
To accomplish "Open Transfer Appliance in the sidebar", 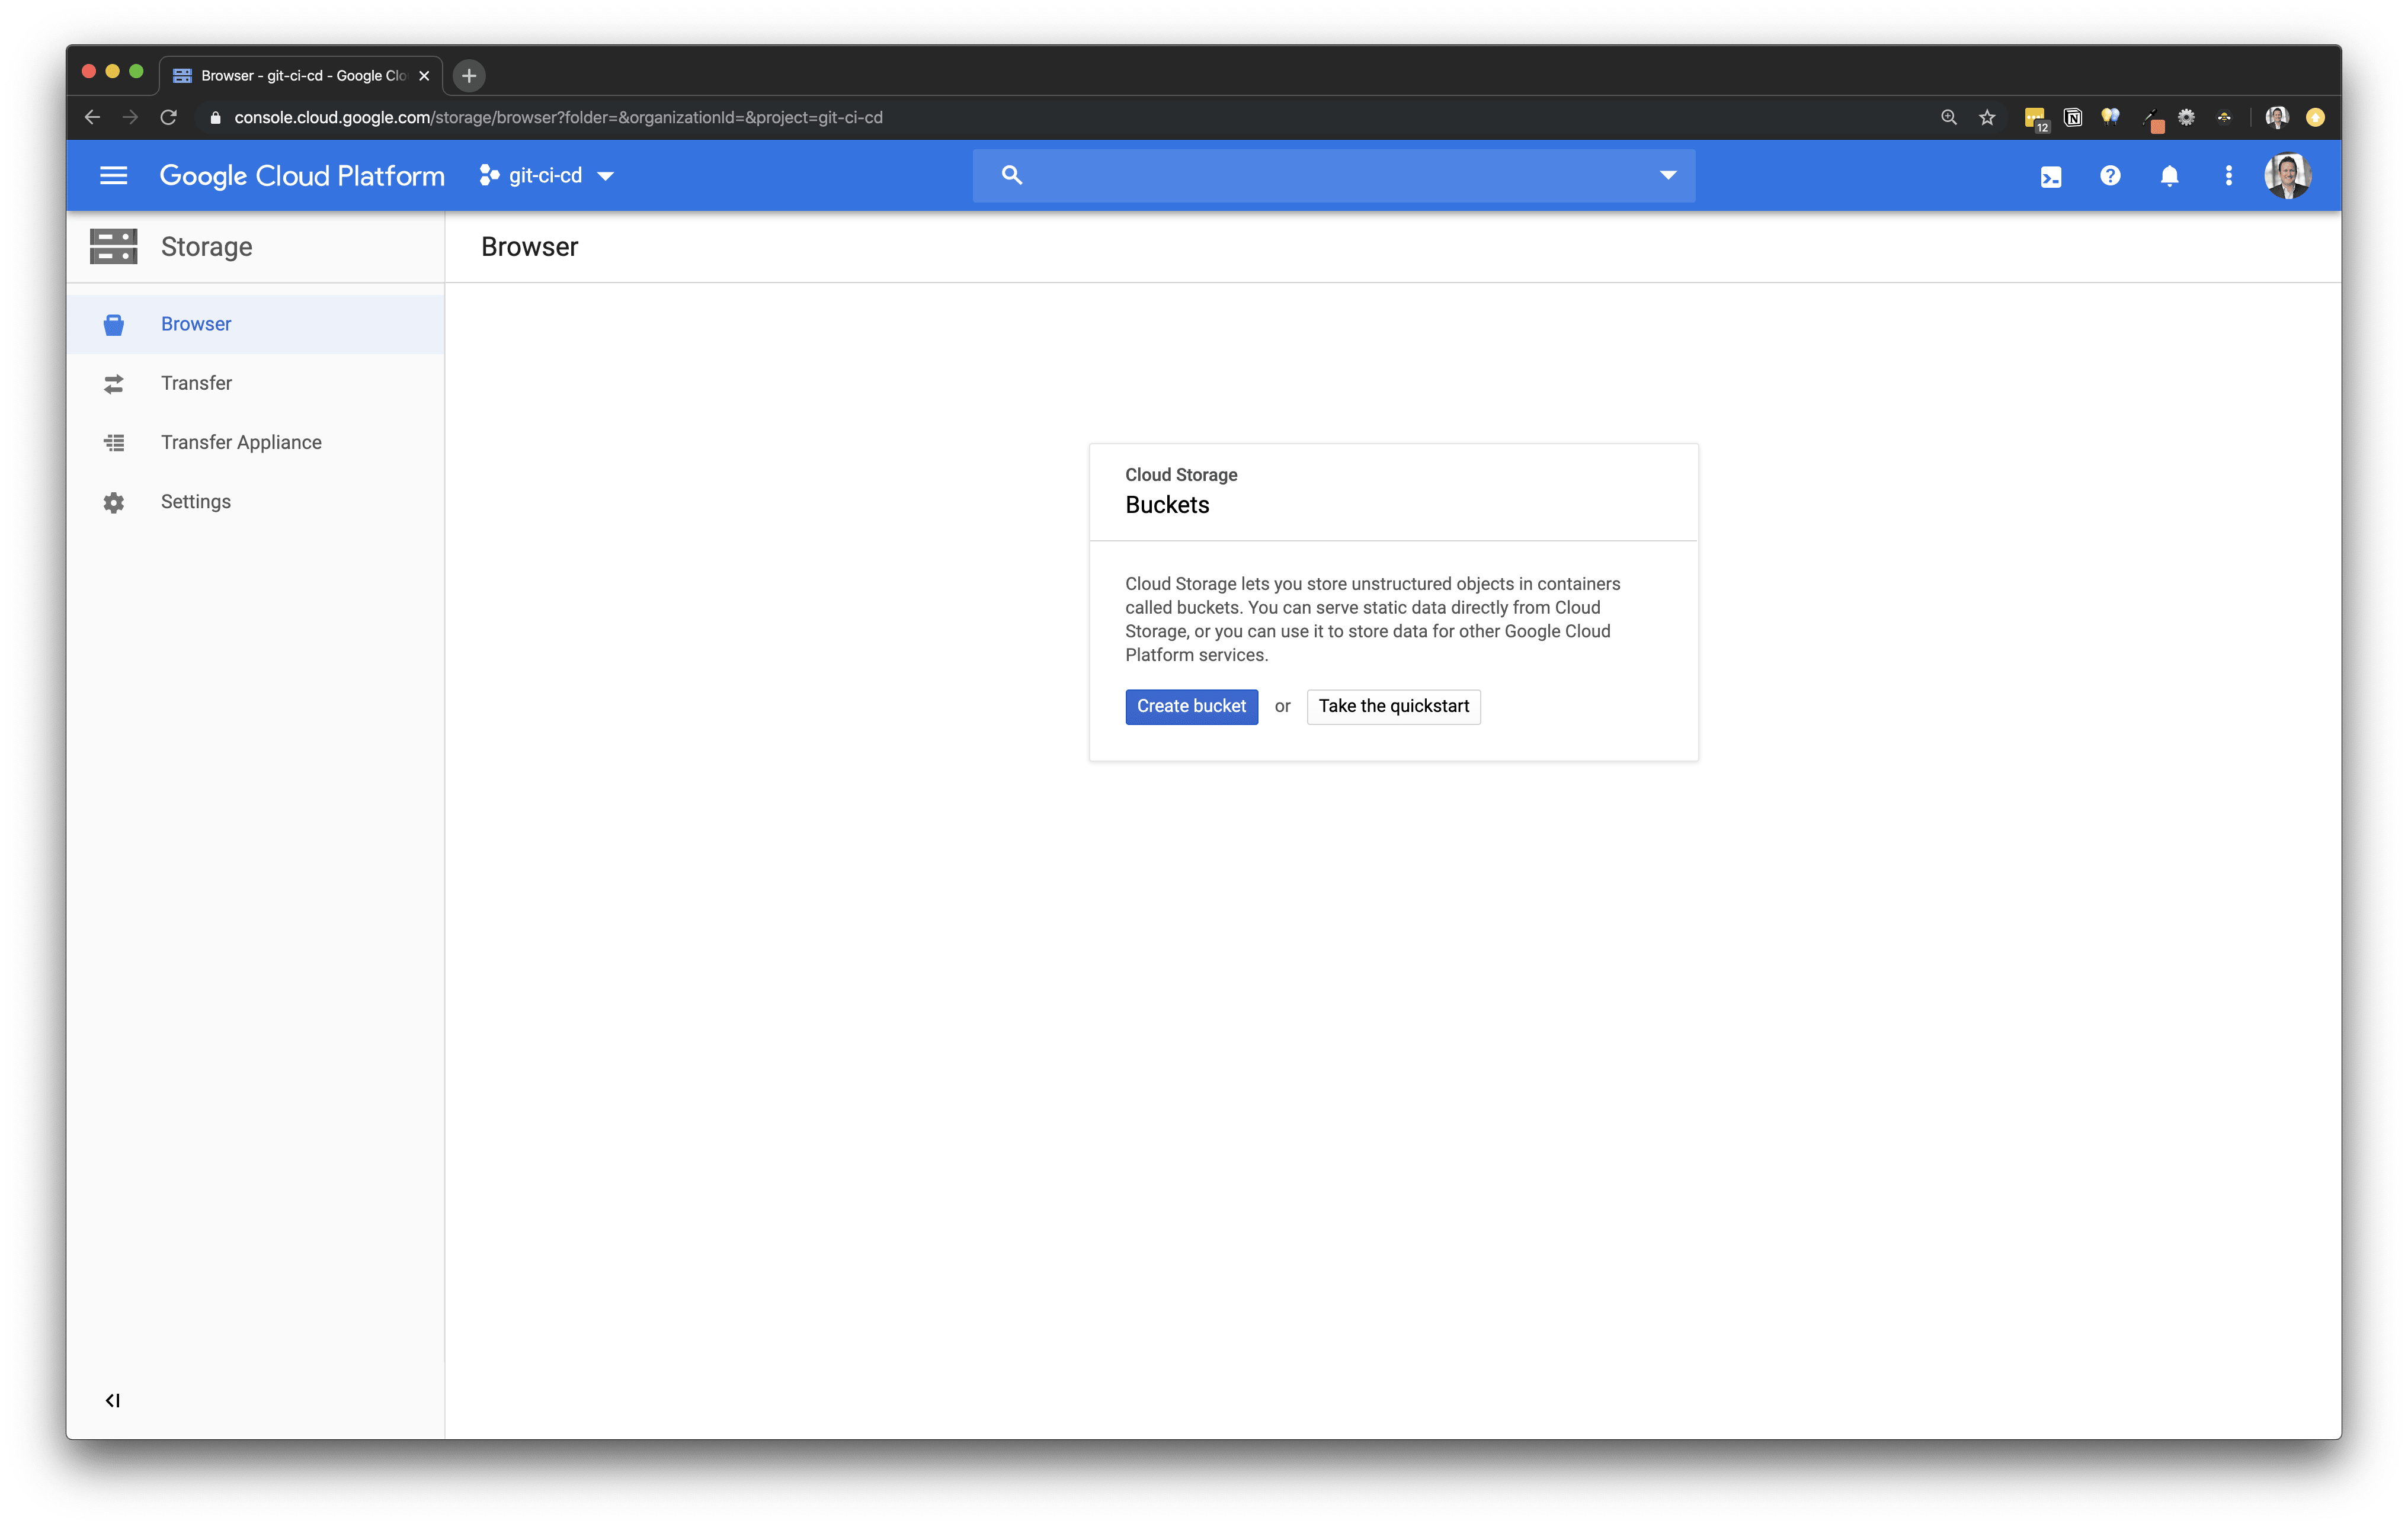I will pos(256,442).
